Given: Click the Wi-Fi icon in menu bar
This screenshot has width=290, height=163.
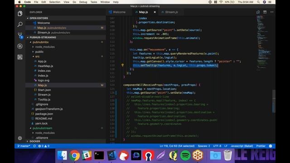Looking at the screenshot, I should click(x=221, y=2).
